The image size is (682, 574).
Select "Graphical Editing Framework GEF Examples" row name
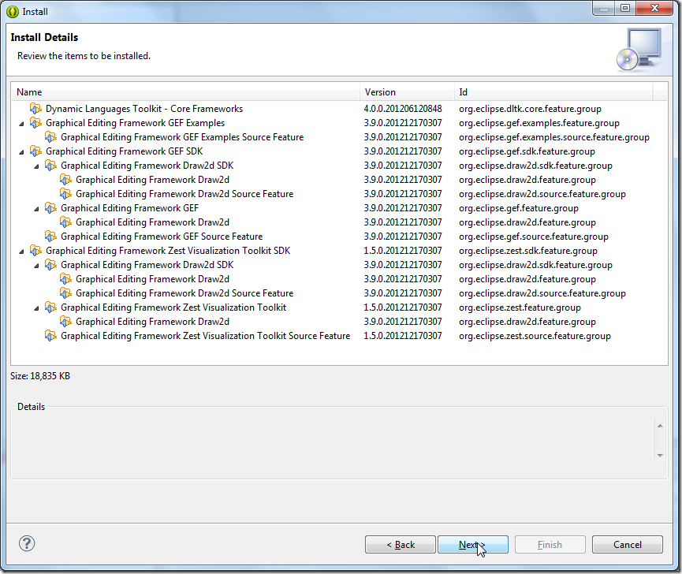point(136,123)
